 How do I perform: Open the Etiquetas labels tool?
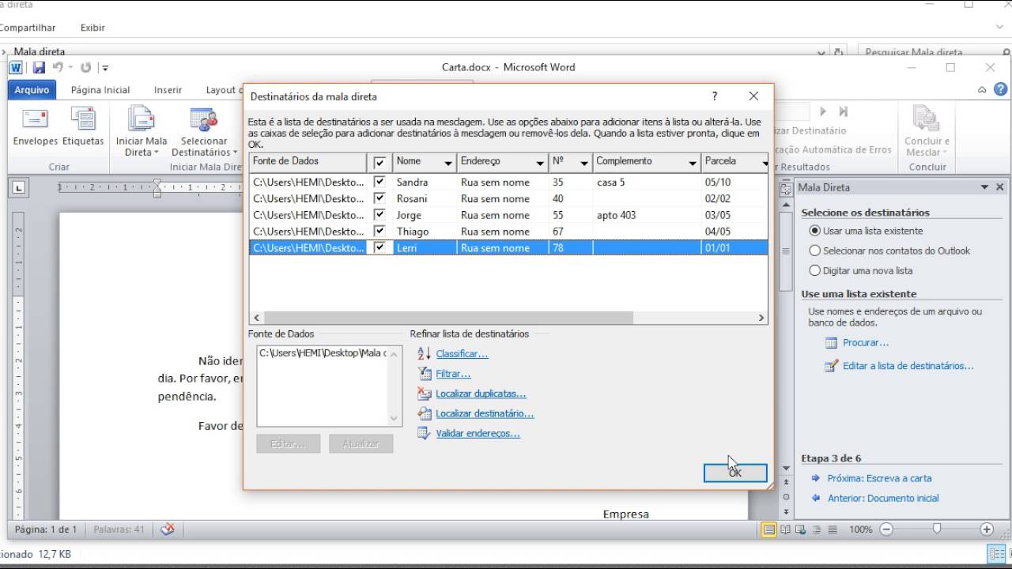point(83,127)
